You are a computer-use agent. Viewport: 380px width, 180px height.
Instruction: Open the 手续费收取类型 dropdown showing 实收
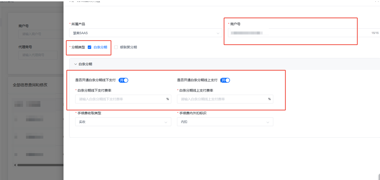tap(123, 122)
